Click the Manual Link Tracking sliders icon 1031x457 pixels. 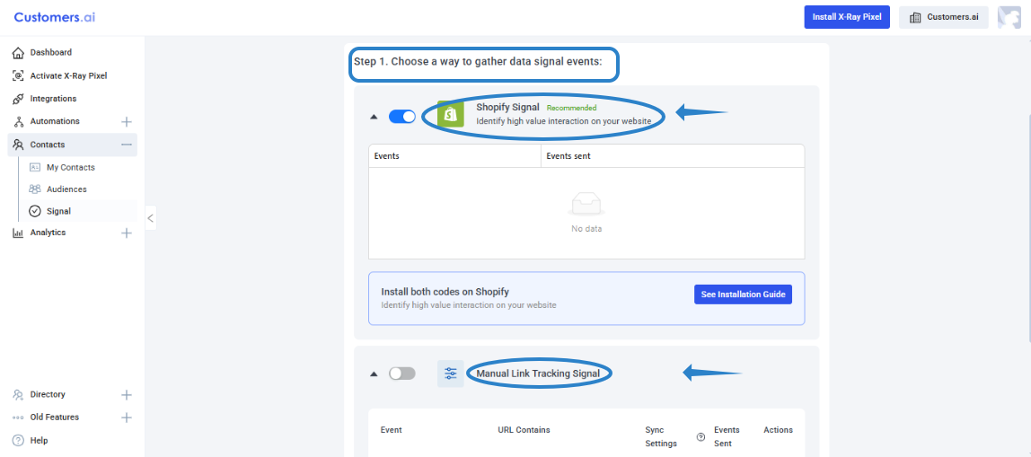coord(451,374)
